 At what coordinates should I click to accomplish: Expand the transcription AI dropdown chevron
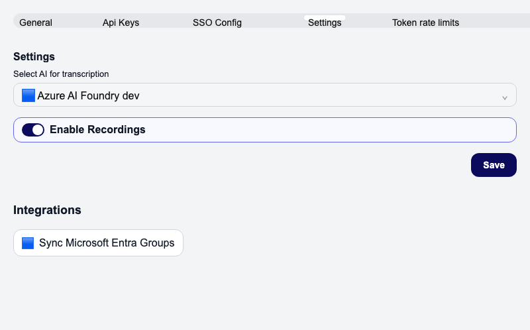pyautogui.click(x=504, y=97)
